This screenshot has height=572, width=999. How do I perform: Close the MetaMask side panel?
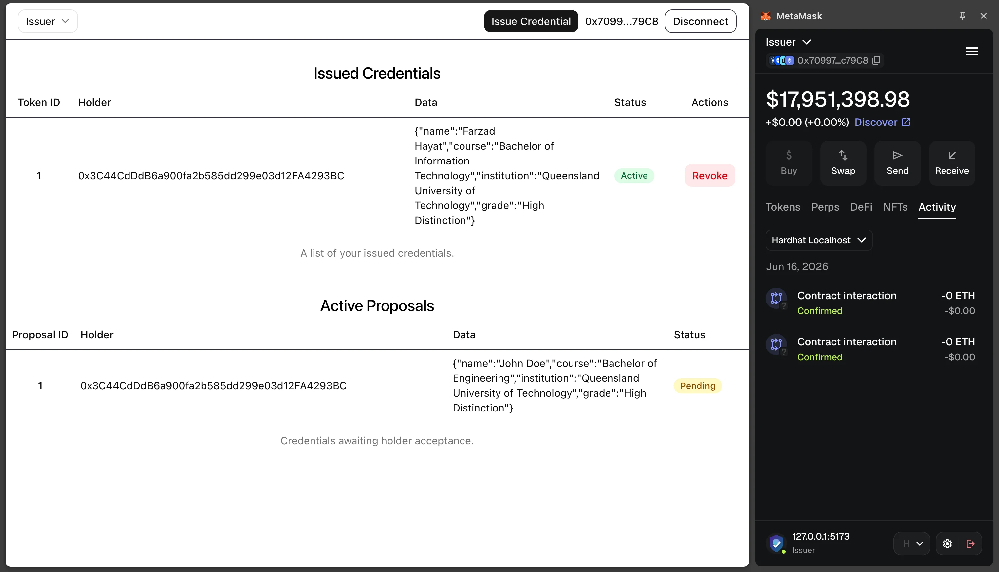[984, 16]
